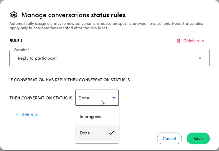Click the gear icon beside Manage conversations
The width and height of the screenshot is (219, 151).
[13, 15]
